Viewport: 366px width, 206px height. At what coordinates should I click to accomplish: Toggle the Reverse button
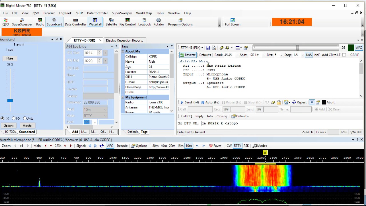[188, 55]
